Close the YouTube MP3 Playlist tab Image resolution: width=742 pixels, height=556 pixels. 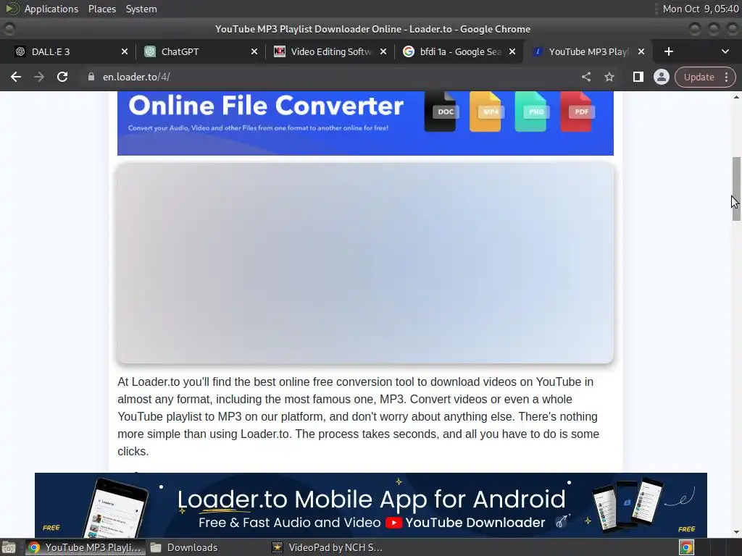click(641, 51)
